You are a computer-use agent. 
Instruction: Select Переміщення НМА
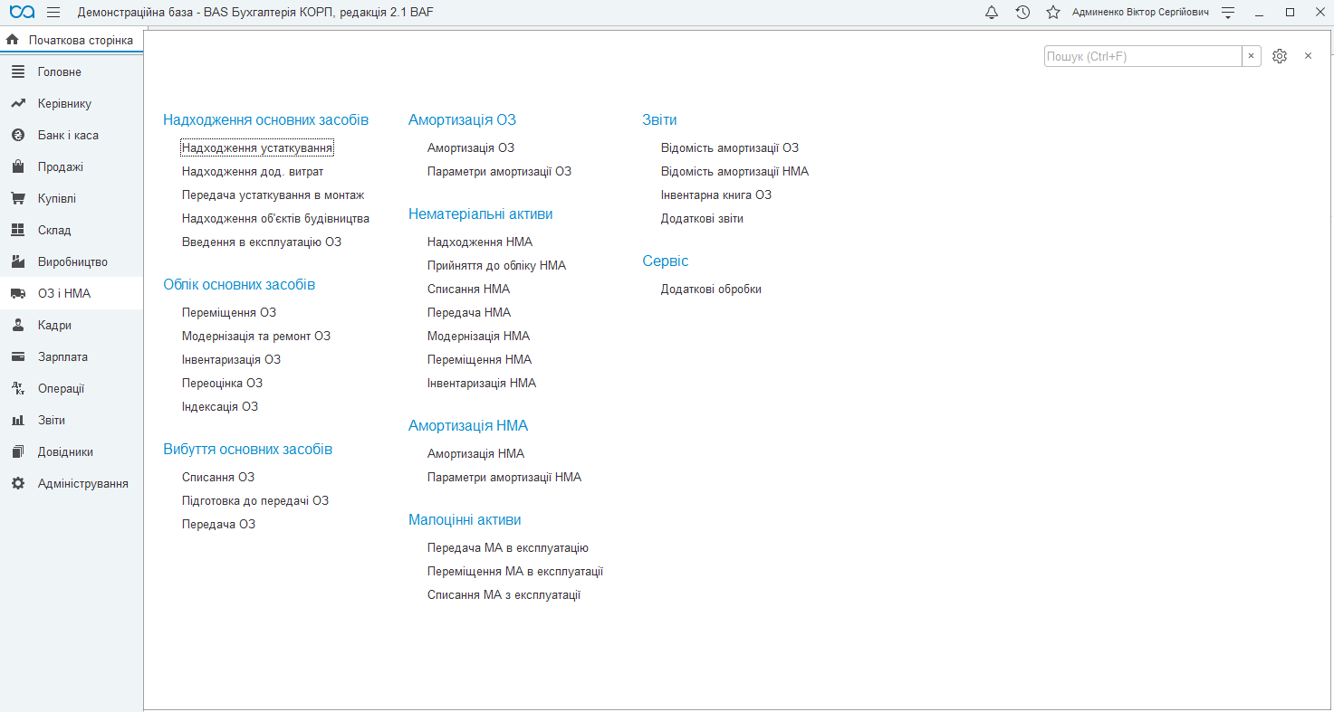[480, 360]
